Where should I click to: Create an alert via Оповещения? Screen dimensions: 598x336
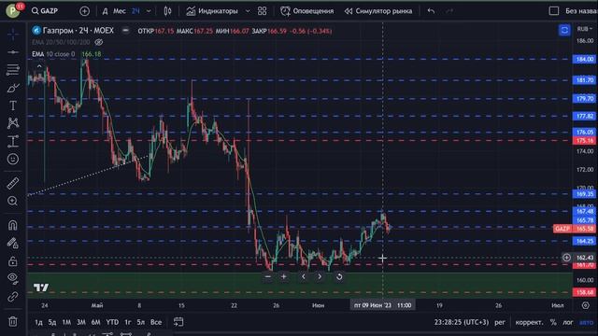(x=307, y=11)
